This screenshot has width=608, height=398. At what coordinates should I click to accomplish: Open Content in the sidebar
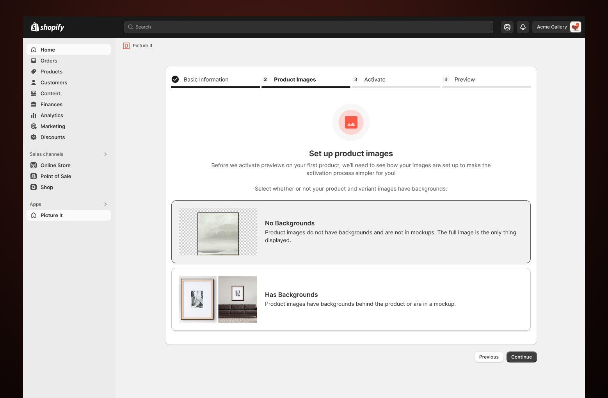pos(69,93)
